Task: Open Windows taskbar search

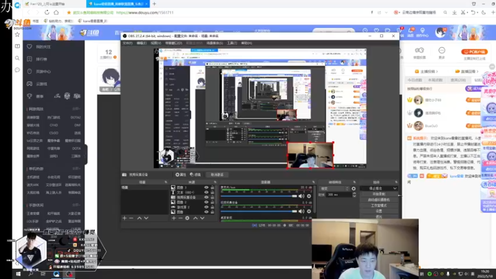Action: tap(30, 274)
